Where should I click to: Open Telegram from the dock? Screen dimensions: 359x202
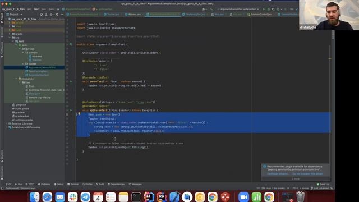click(x=85, y=197)
